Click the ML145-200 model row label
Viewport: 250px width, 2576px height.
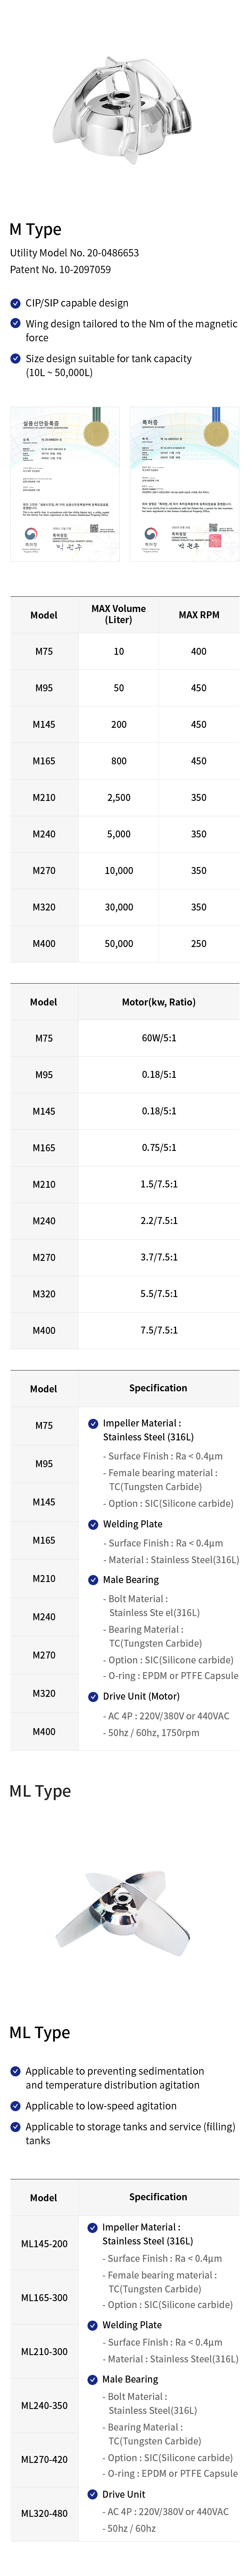[44, 2243]
